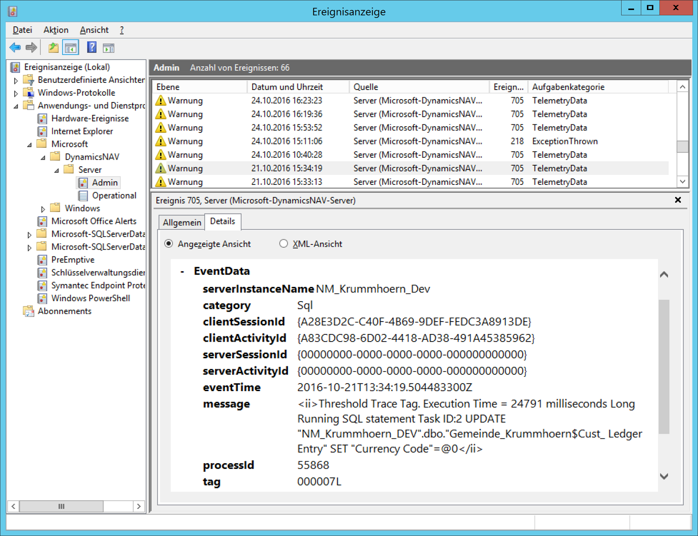Click the folder-up toolbar icon
The image size is (698, 536).
click(53, 48)
